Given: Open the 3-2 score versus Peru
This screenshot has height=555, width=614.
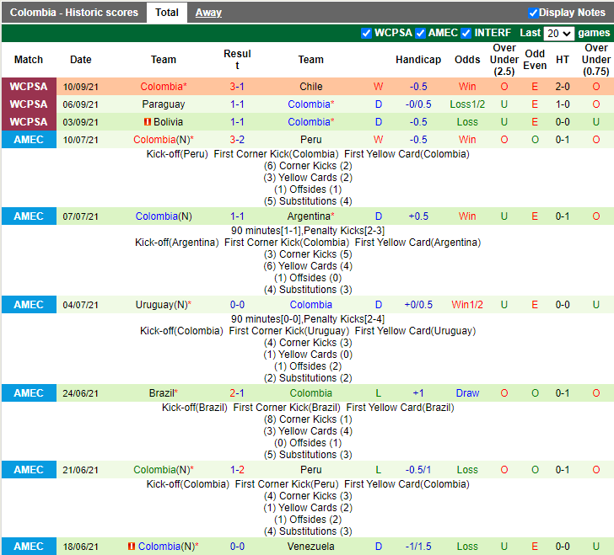Looking at the screenshot, I should click(237, 140).
